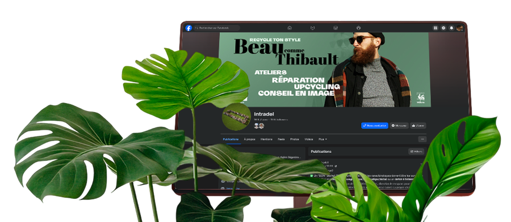Open the Marketplace icon in top navigation
Screen dimensions: 511x222
336,28
